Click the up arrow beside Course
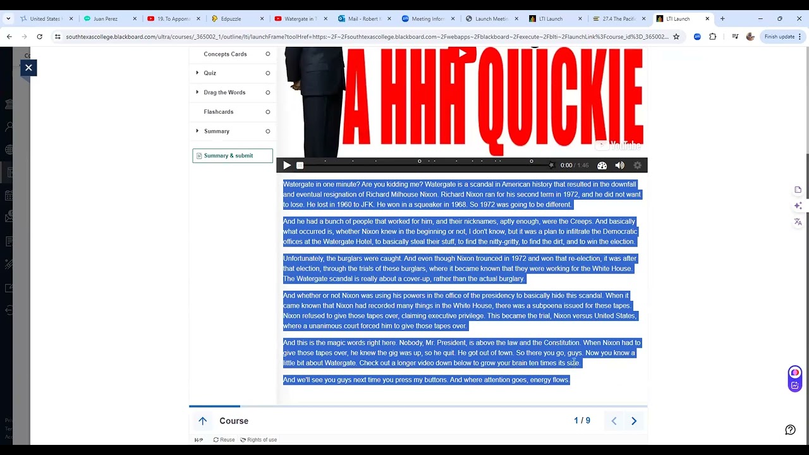The image size is (809, 455). [x=202, y=421]
